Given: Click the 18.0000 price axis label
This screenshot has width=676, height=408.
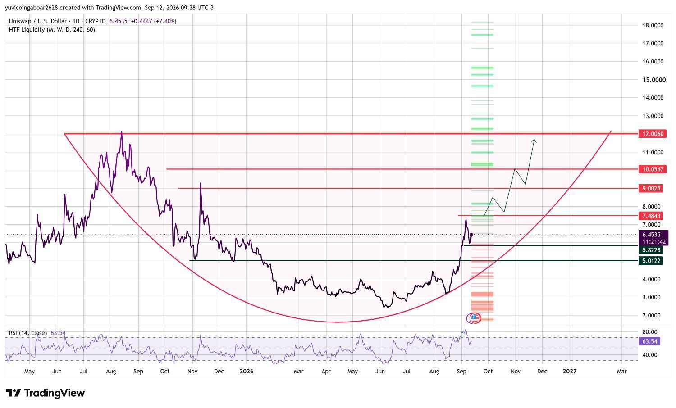Looking at the screenshot, I should click(x=653, y=25).
